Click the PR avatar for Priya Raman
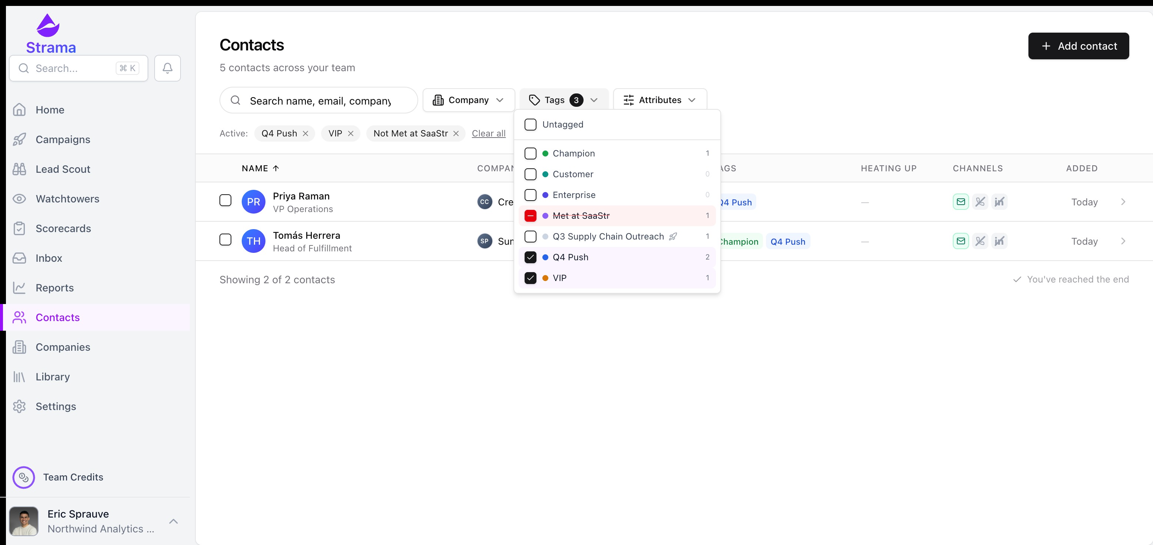 pos(253,202)
